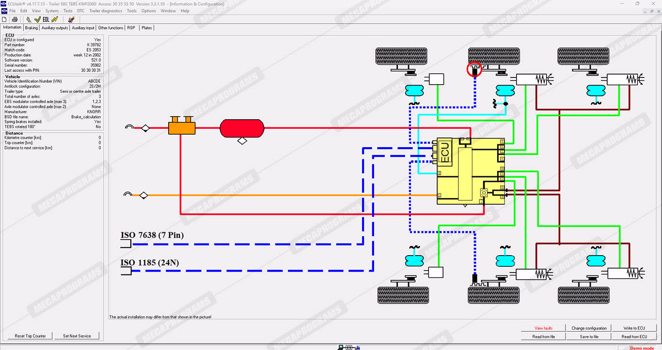The image size is (662, 350).
Task: Click the Reset Trip Counter button
Action: point(30,336)
